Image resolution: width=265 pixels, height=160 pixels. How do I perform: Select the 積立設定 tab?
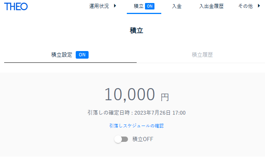pos(62,55)
